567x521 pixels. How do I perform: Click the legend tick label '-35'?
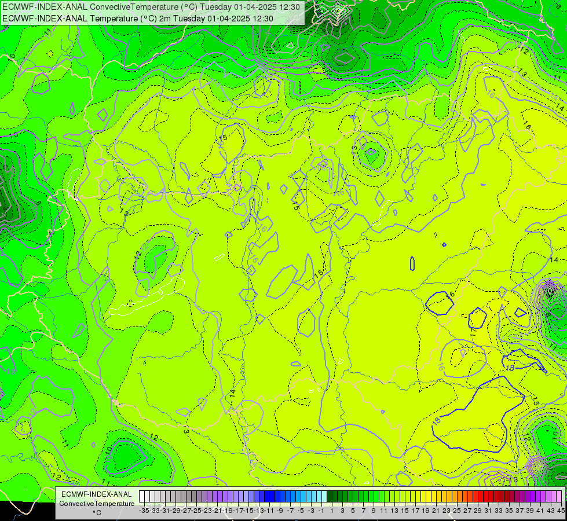pos(144,511)
